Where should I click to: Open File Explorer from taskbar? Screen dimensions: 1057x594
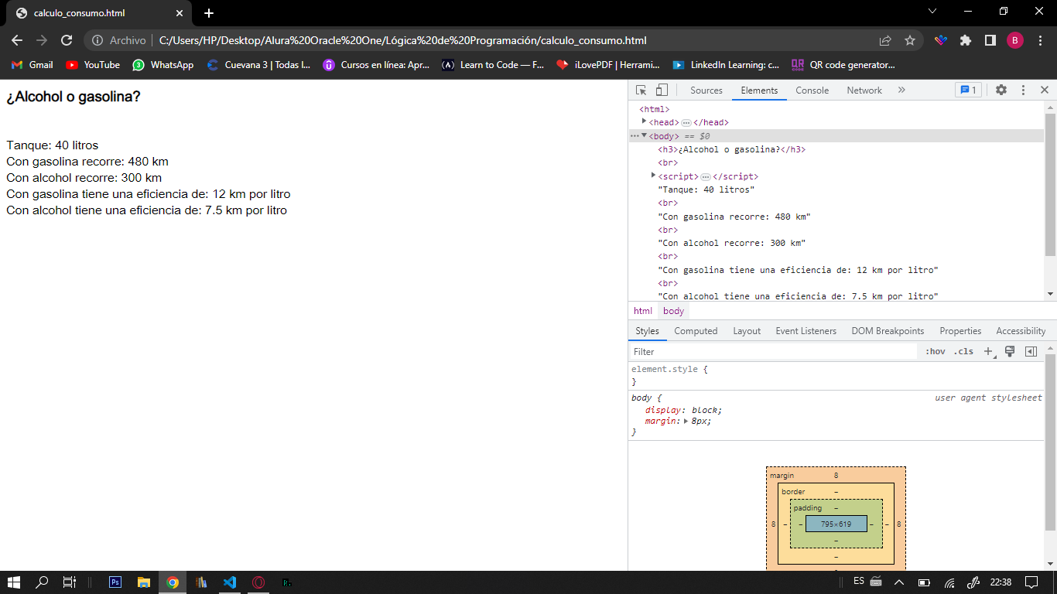click(144, 582)
